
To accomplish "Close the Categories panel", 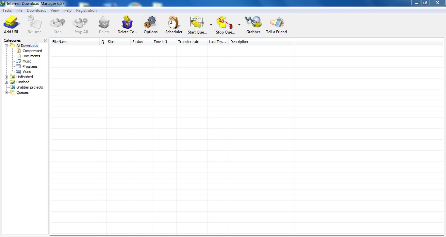I will tap(45, 40).
